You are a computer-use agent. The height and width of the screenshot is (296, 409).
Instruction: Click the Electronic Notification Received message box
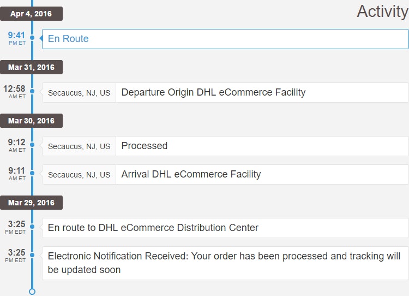(x=225, y=263)
